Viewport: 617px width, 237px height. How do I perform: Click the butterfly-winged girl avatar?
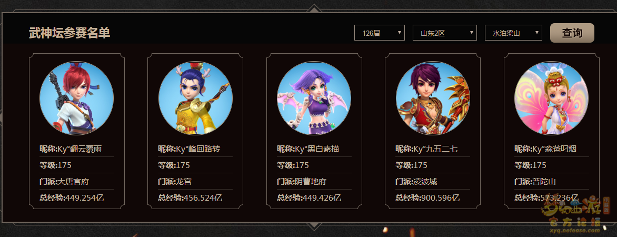[x=552, y=98]
